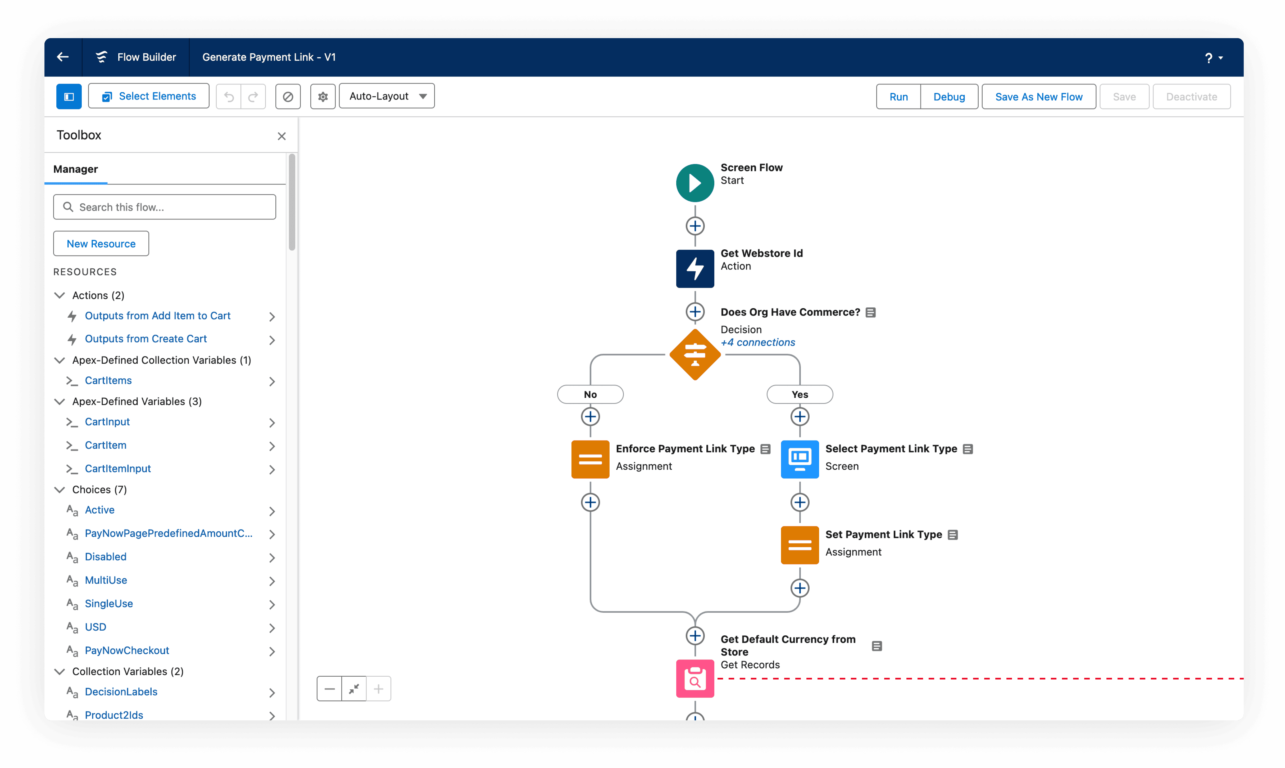Expand CartItems resource details chevron

coord(272,381)
